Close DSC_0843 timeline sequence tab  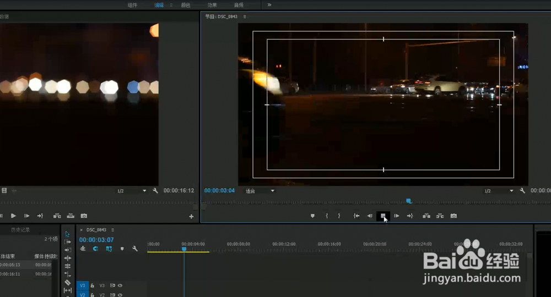pos(81,230)
